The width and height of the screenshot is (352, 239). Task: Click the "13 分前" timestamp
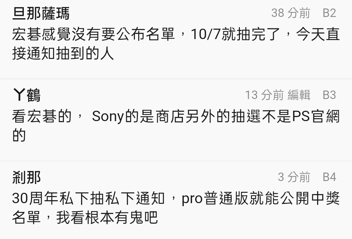(x=264, y=95)
